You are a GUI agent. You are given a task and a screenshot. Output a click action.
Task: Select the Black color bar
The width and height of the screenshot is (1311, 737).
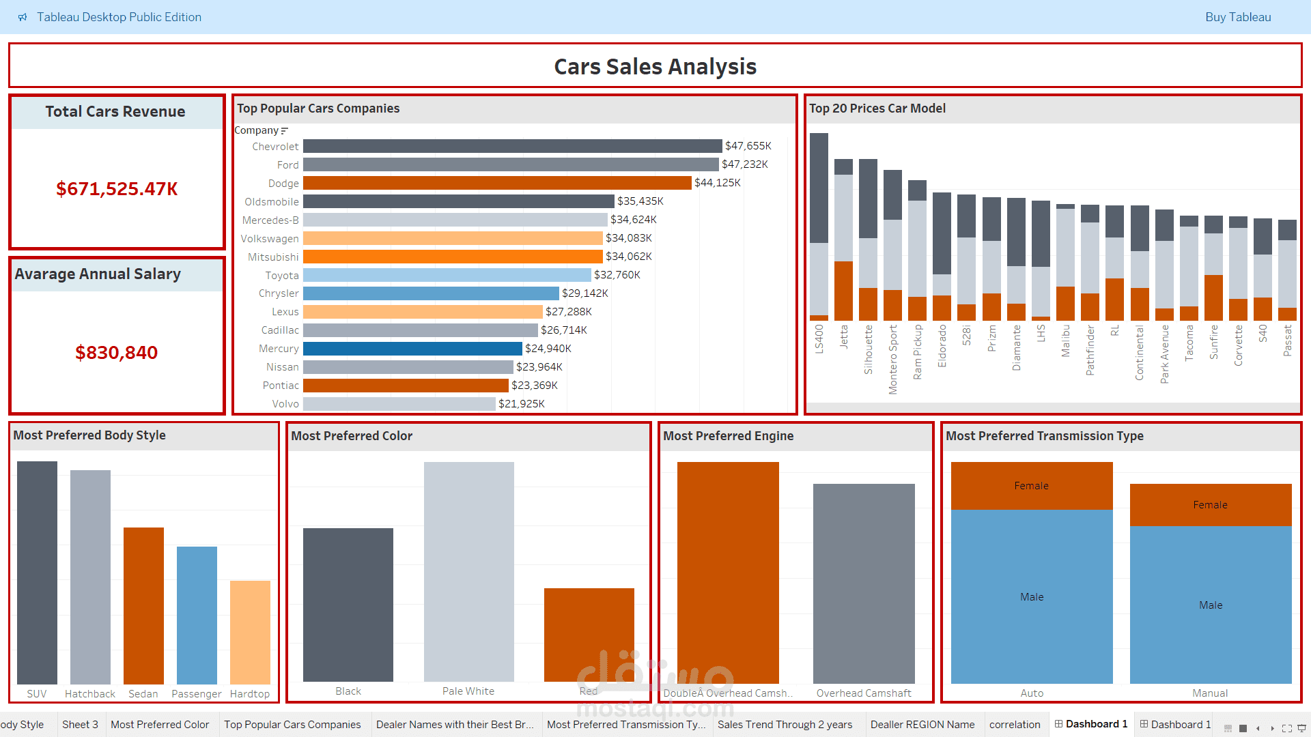coord(348,605)
